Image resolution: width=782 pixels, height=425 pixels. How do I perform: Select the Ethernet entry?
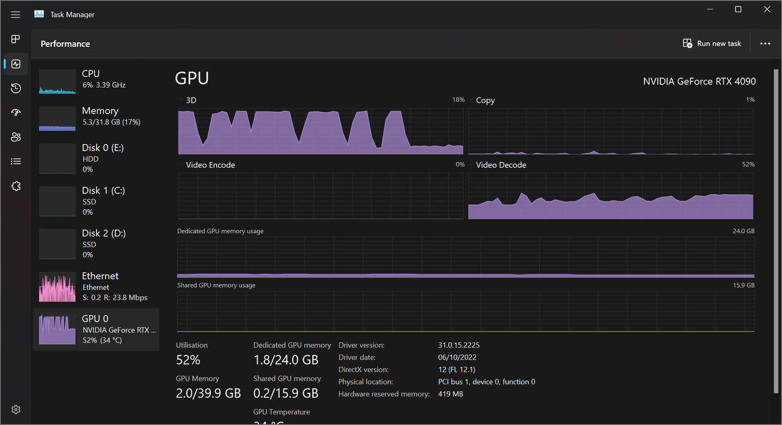[96, 287]
